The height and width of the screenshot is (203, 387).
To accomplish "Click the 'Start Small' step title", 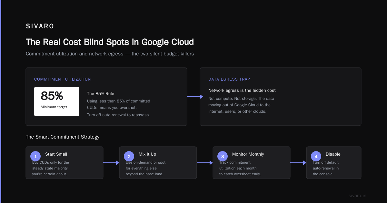I will [x=56, y=154].
